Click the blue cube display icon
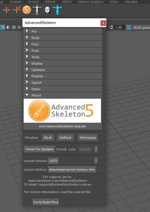The image size is (150, 212). click(x=3, y=27)
